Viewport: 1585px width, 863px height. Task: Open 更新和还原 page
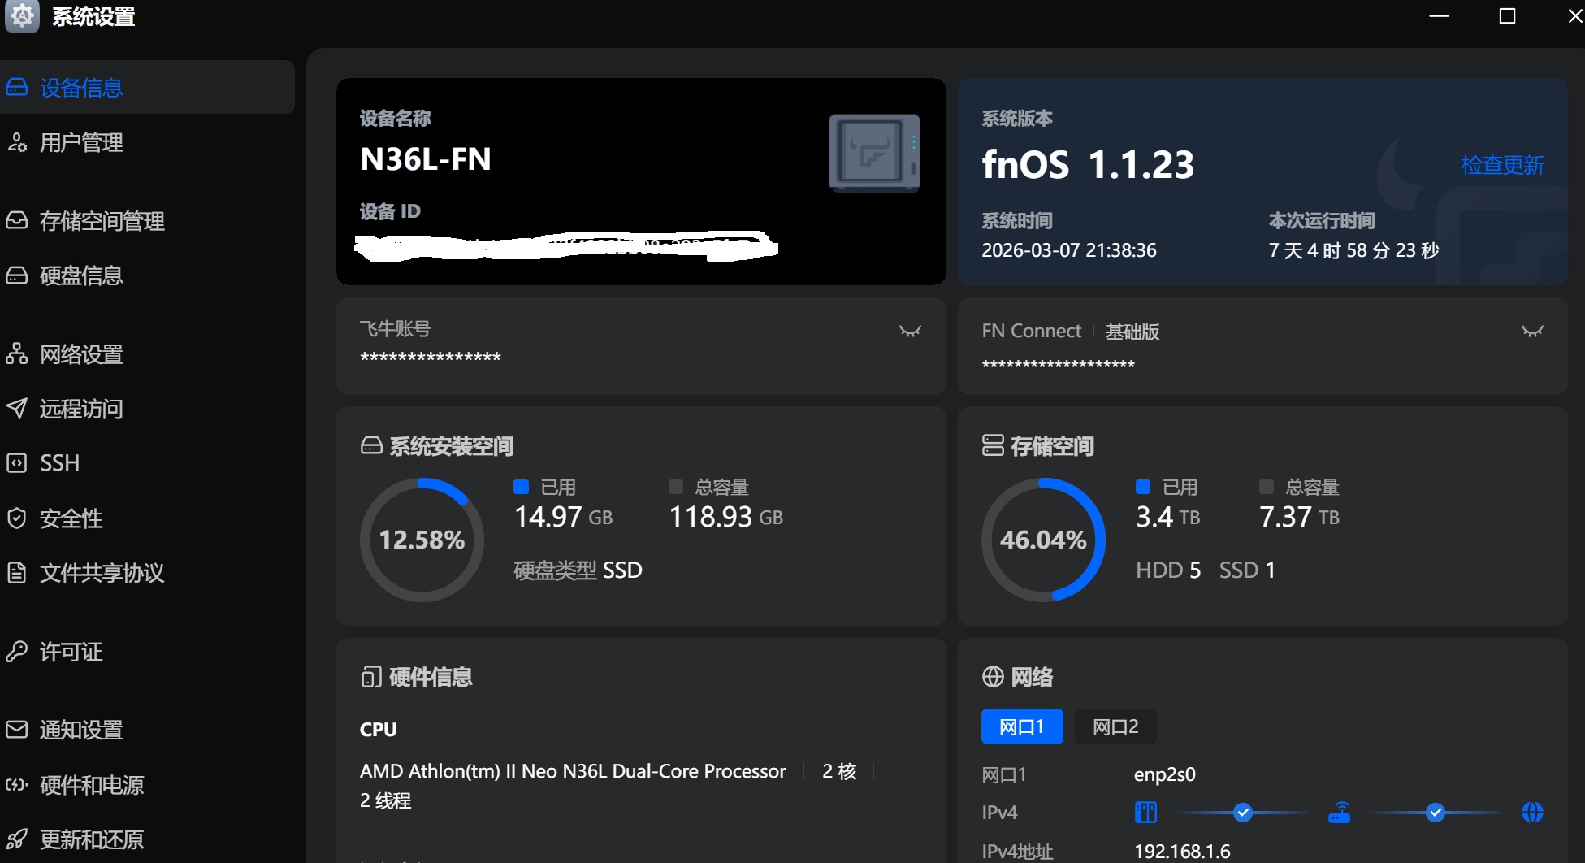click(91, 839)
